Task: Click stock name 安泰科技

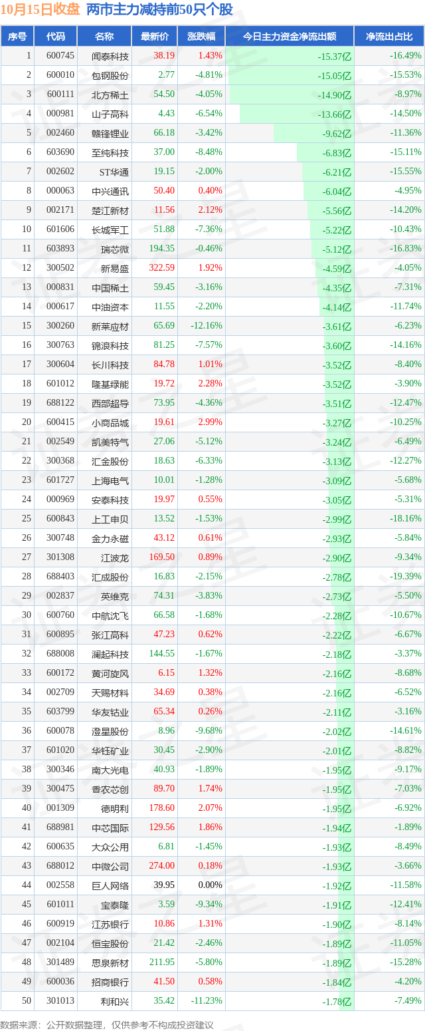Action: (110, 500)
